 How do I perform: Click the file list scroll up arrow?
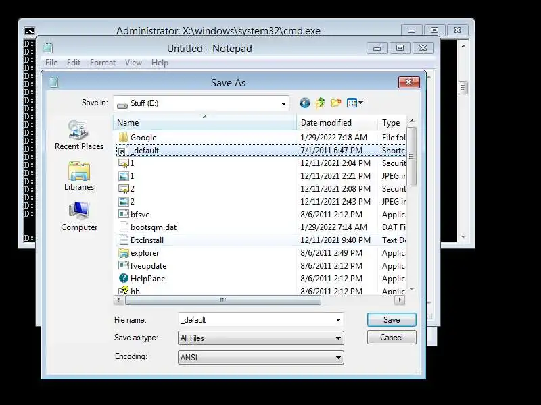(411, 122)
